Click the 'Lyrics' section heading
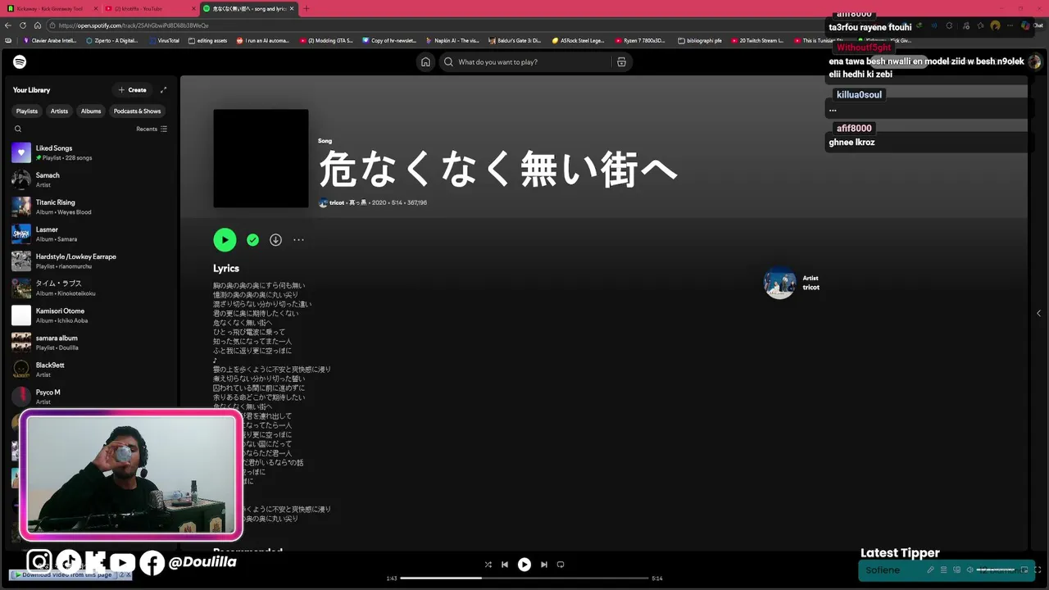Image resolution: width=1049 pixels, height=590 pixels. 226,268
